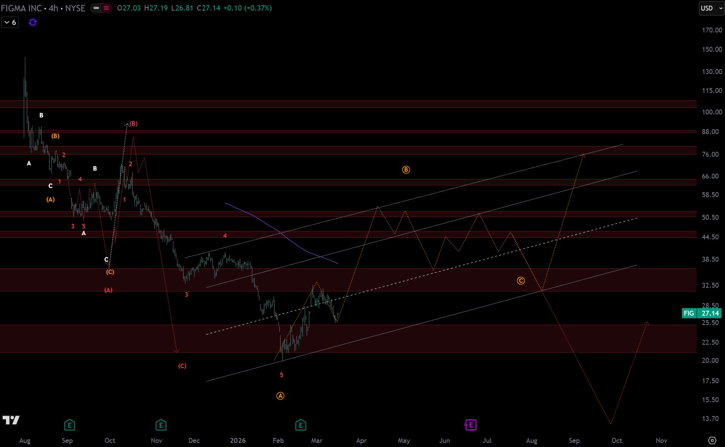Click the 100.00 price scale label
This screenshot has height=447, width=725.
coord(712,112)
